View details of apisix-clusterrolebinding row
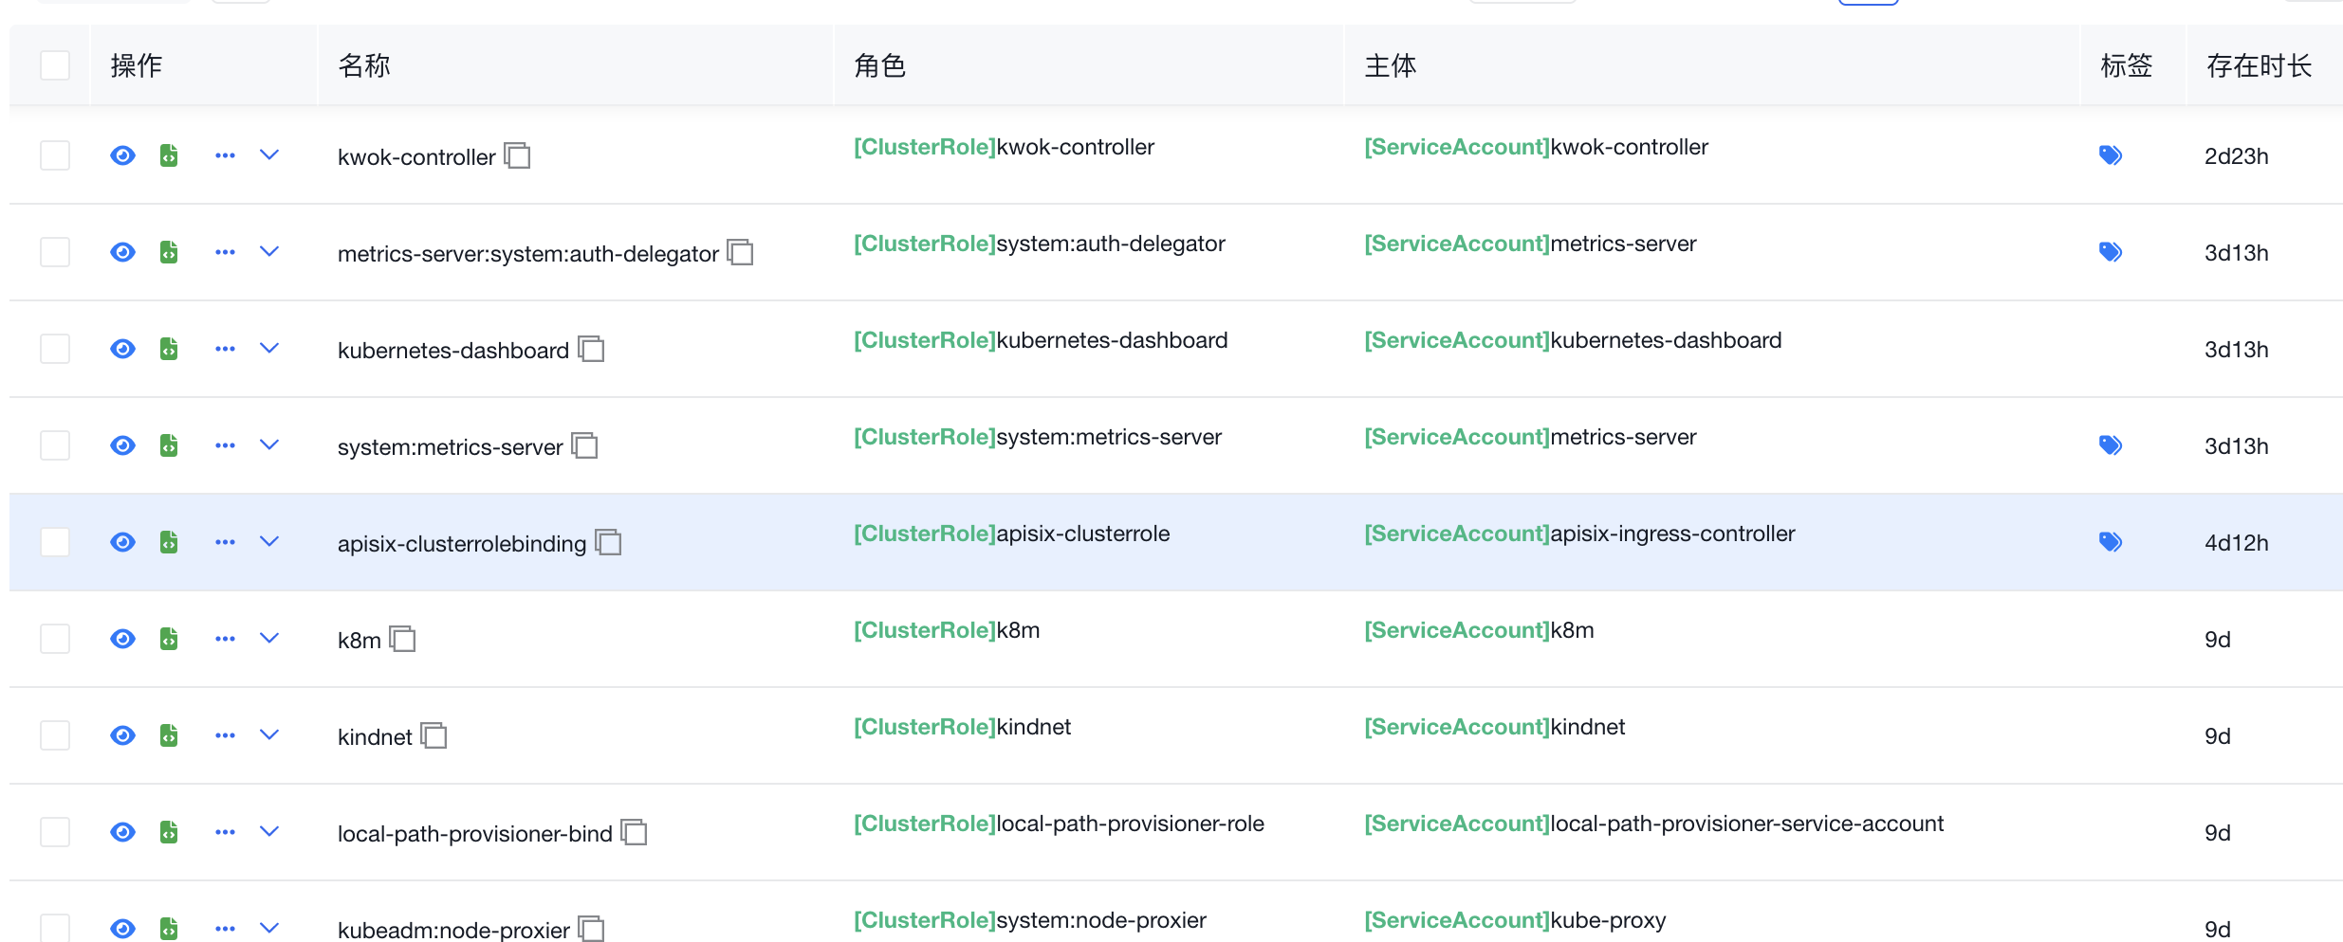 122,542
